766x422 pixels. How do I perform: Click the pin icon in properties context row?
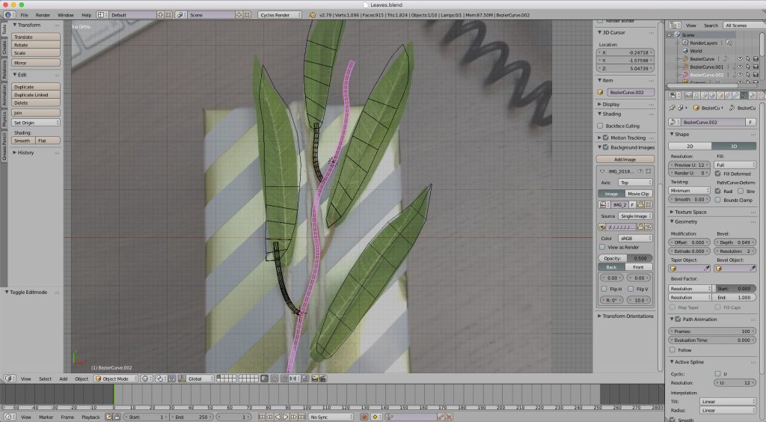pos(672,108)
